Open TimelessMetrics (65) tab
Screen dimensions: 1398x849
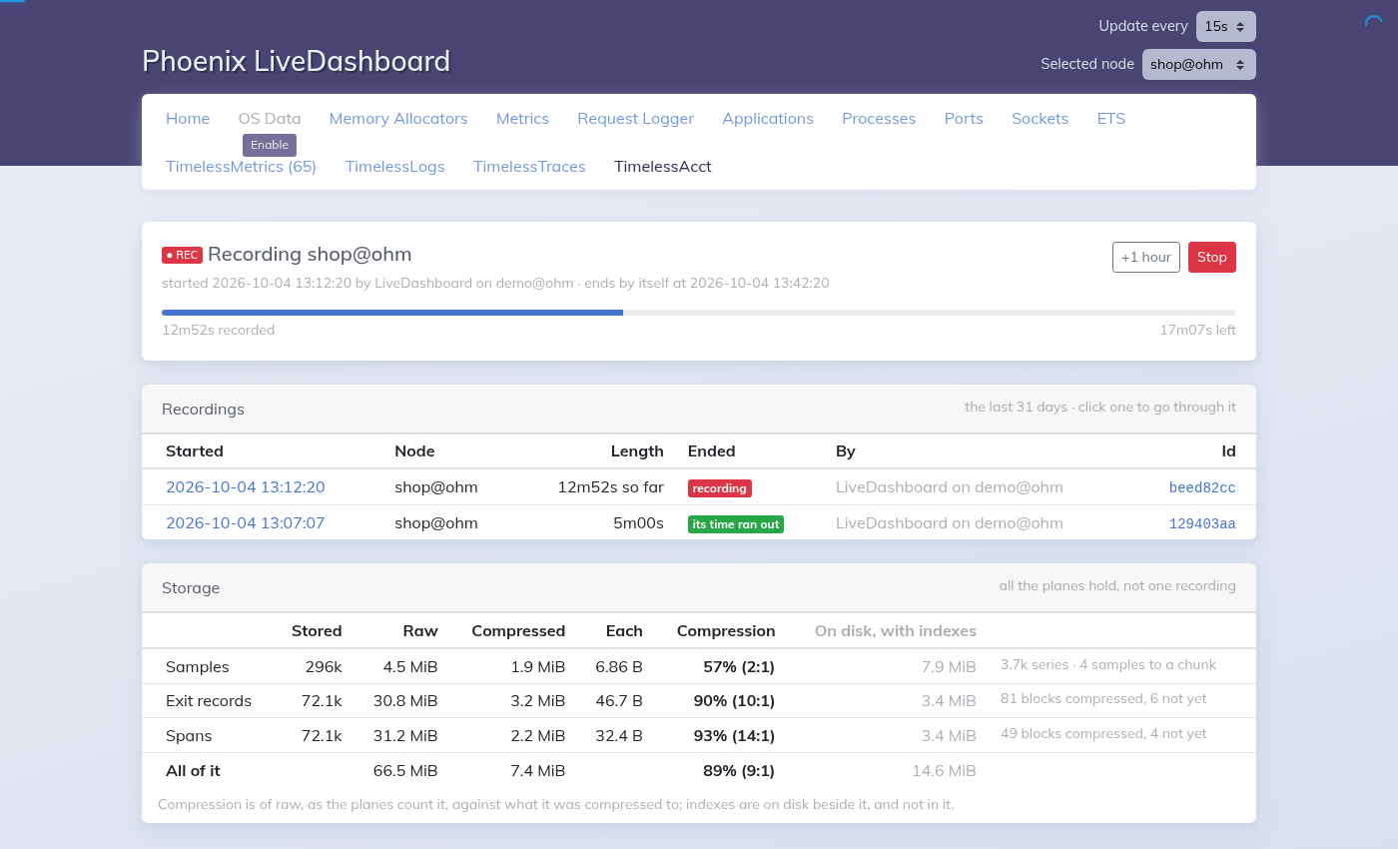click(x=241, y=167)
